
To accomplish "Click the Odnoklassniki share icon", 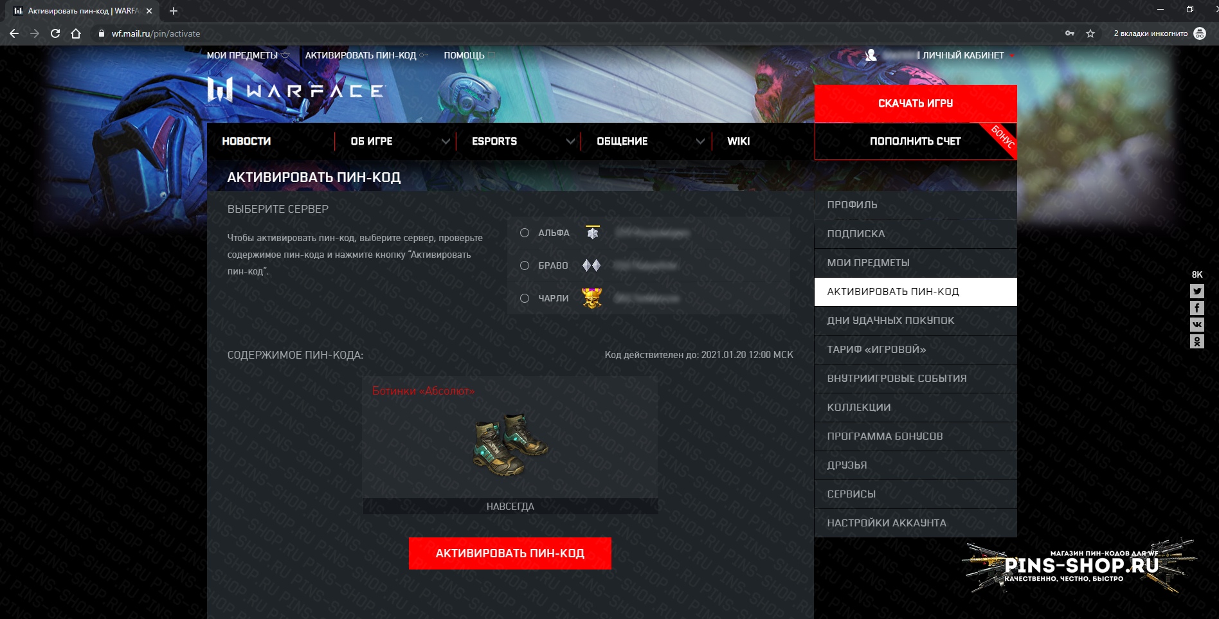I will (x=1196, y=341).
